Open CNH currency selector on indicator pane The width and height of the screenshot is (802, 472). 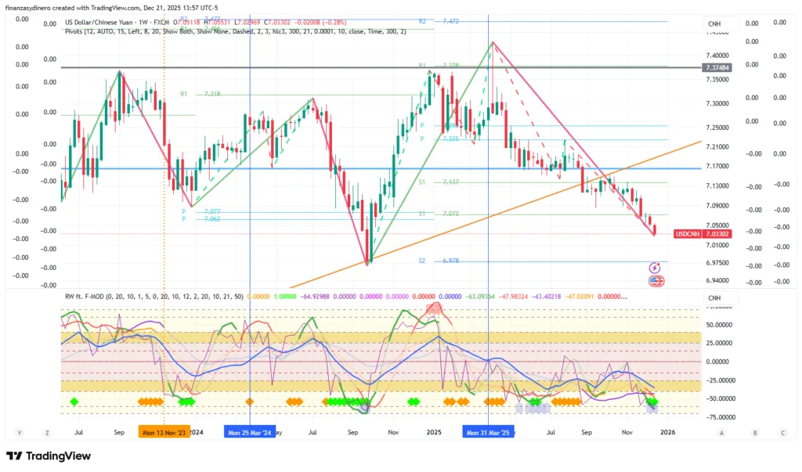click(713, 297)
